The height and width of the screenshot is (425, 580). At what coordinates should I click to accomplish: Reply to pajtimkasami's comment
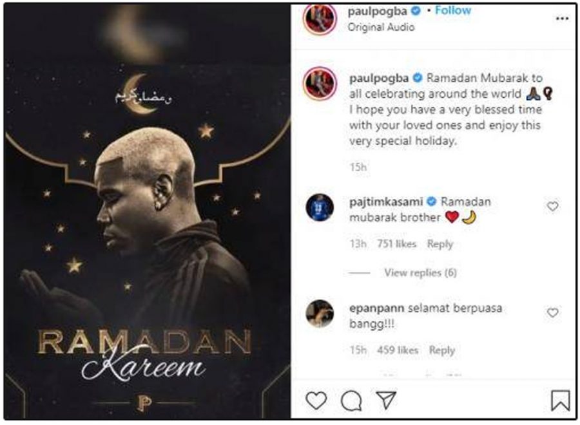pos(440,244)
